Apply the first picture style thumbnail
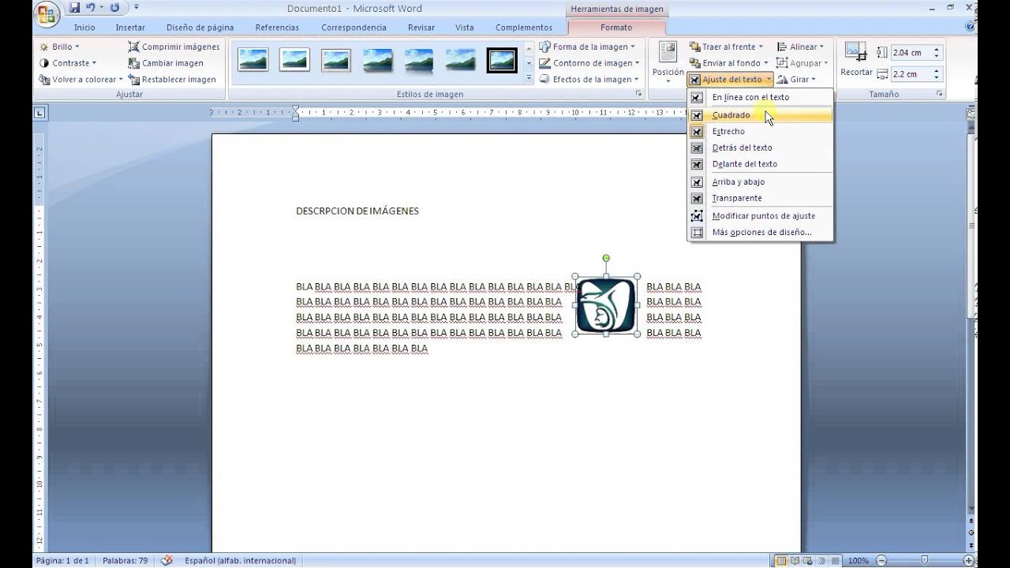Screen dimensions: 1010x568 point(253,61)
